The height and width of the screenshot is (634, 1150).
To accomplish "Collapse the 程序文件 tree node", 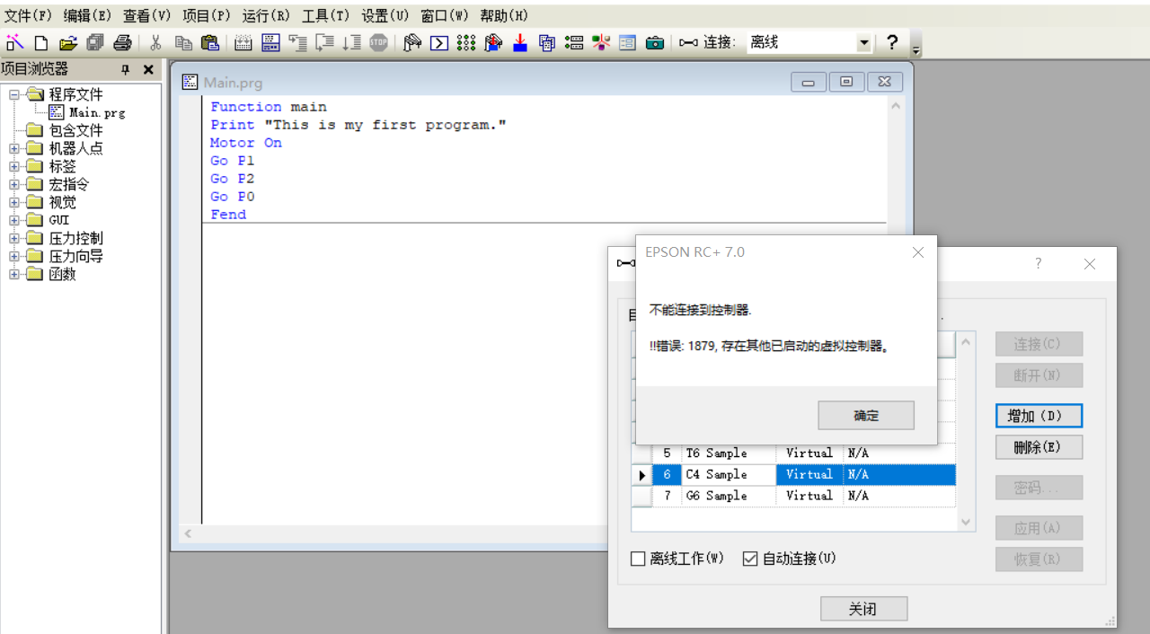I will tap(14, 94).
